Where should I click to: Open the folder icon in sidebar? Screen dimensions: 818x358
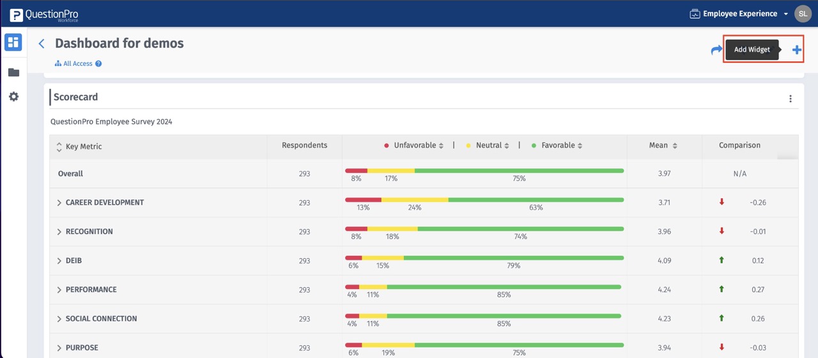tap(13, 72)
